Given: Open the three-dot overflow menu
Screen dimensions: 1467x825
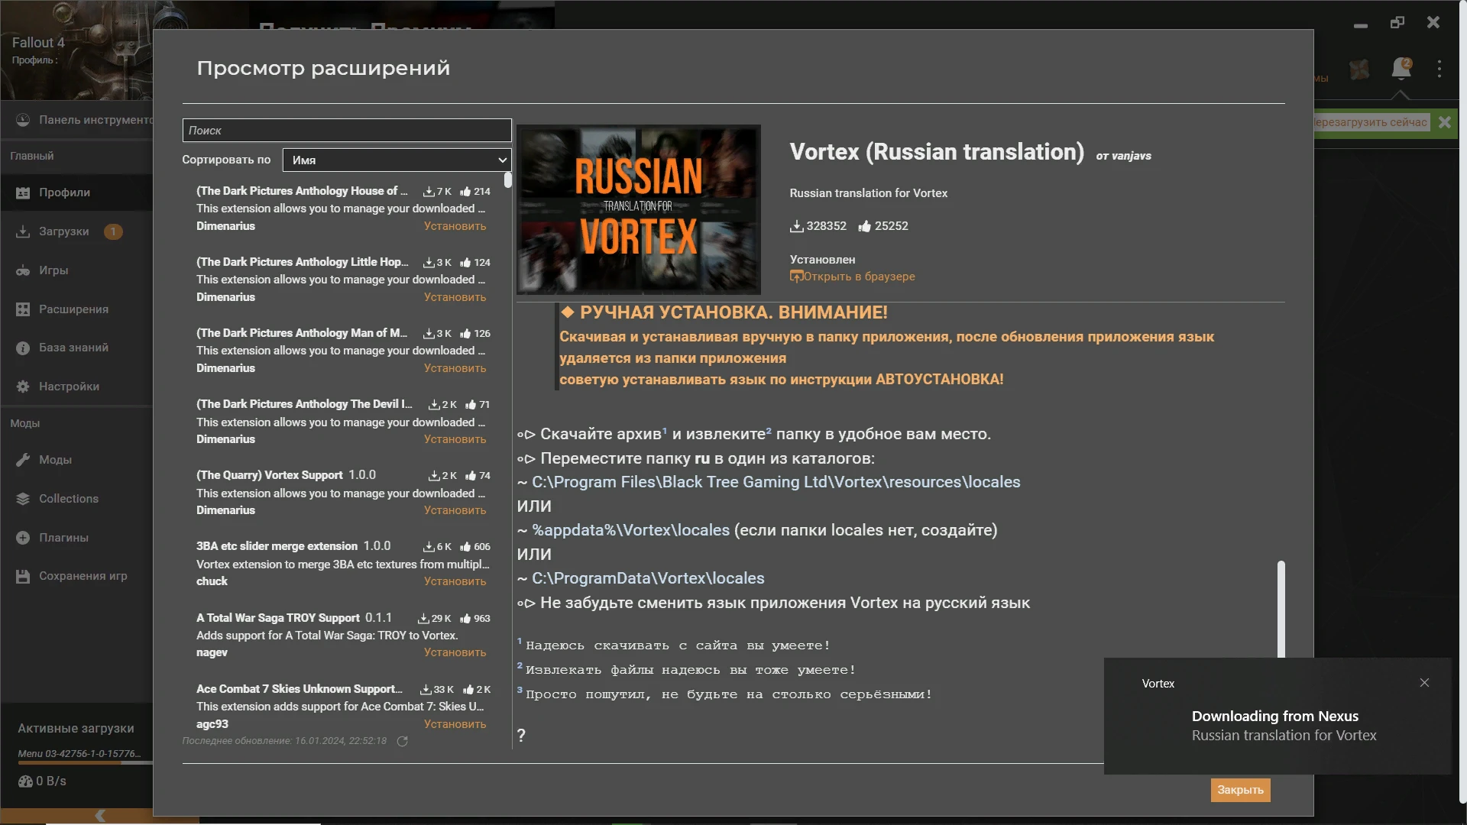Looking at the screenshot, I should pyautogui.click(x=1439, y=69).
